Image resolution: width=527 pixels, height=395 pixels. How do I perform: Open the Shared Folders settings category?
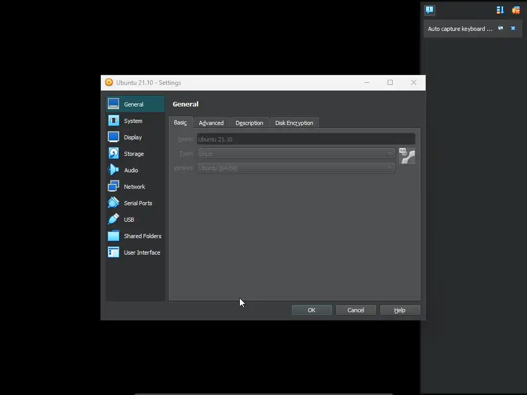[135, 236]
